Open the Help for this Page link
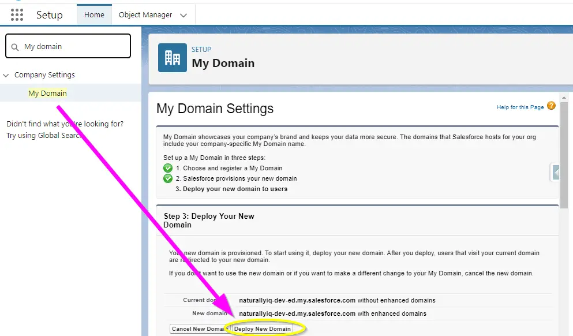Image resolution: width=573 pixels, height=336 pixels. [520, 107]
